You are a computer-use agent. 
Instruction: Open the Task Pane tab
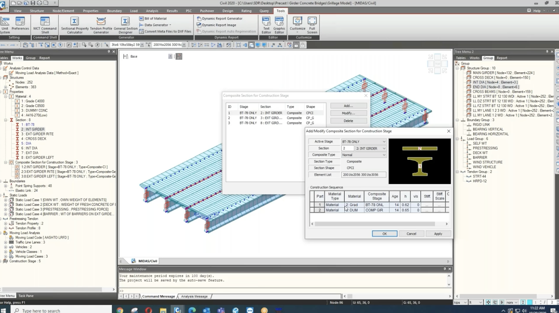tap(26, 296)
